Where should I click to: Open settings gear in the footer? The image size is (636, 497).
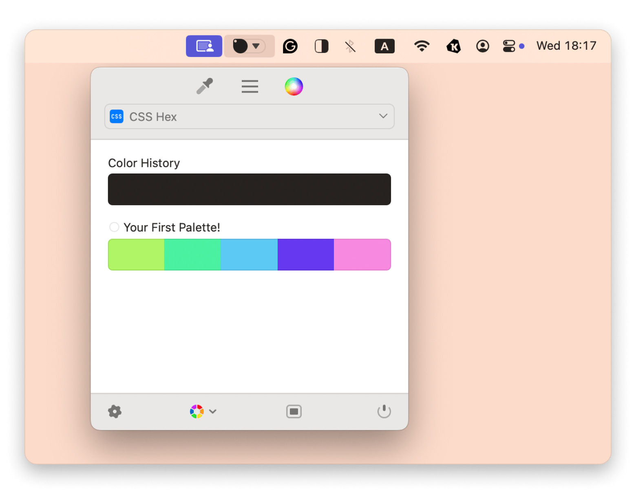(115, 411)
